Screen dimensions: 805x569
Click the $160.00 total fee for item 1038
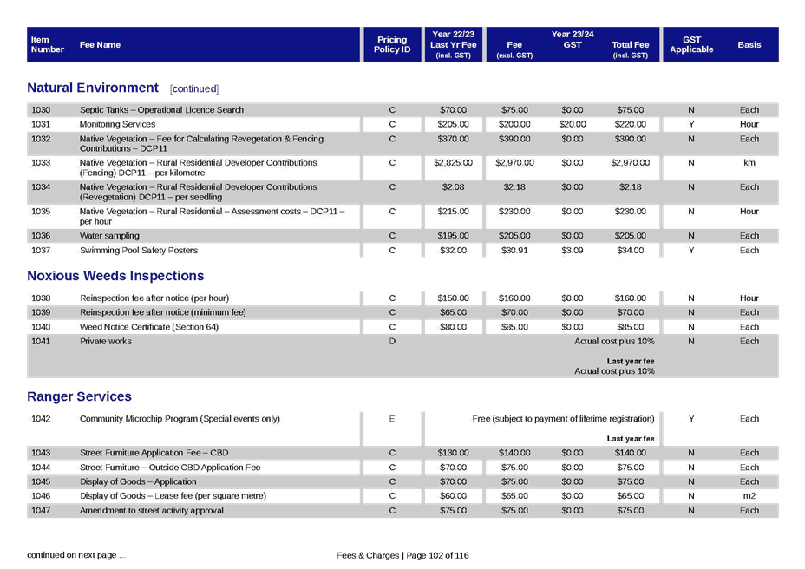point(631,298)
